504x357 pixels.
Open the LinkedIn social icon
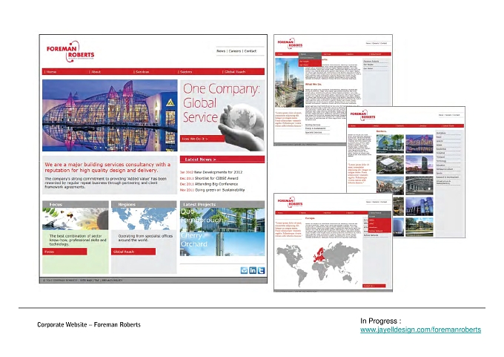pos(253,270)
